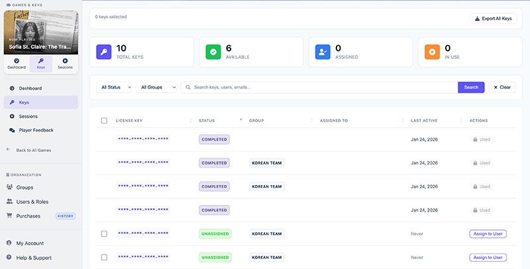Open the All Status filter dropdown

pyautogui.click(x=115, y=87)
